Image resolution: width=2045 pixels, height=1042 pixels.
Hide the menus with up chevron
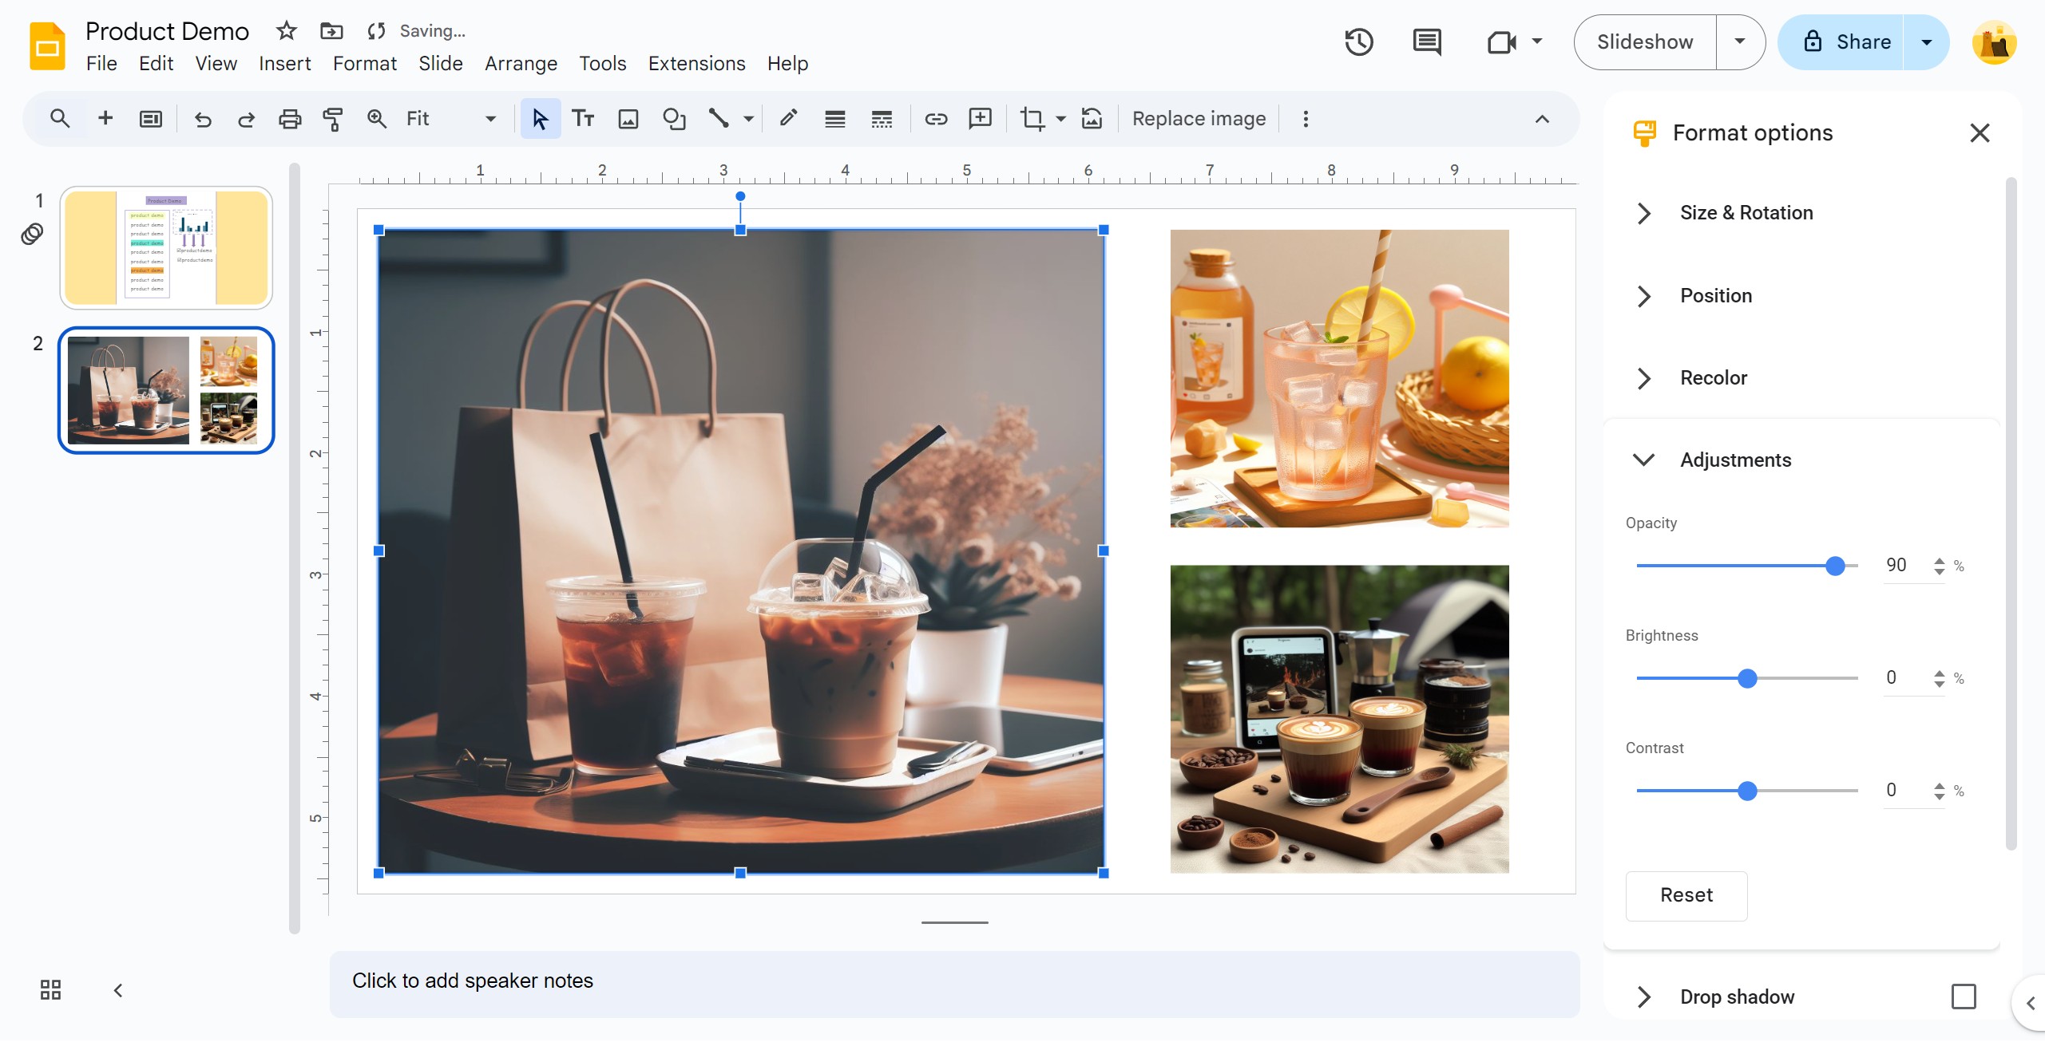1542,119
